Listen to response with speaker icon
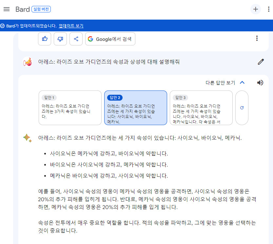273x244 pixels. pos(260,83)
